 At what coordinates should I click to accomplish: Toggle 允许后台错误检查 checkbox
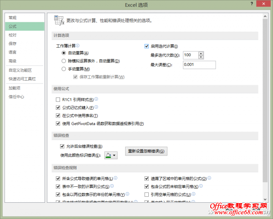[62, 146]
